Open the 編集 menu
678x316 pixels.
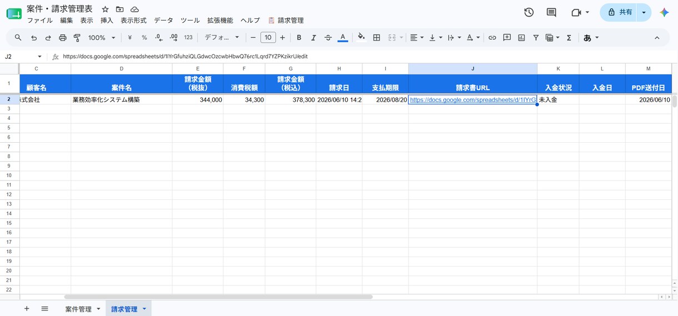67,21
